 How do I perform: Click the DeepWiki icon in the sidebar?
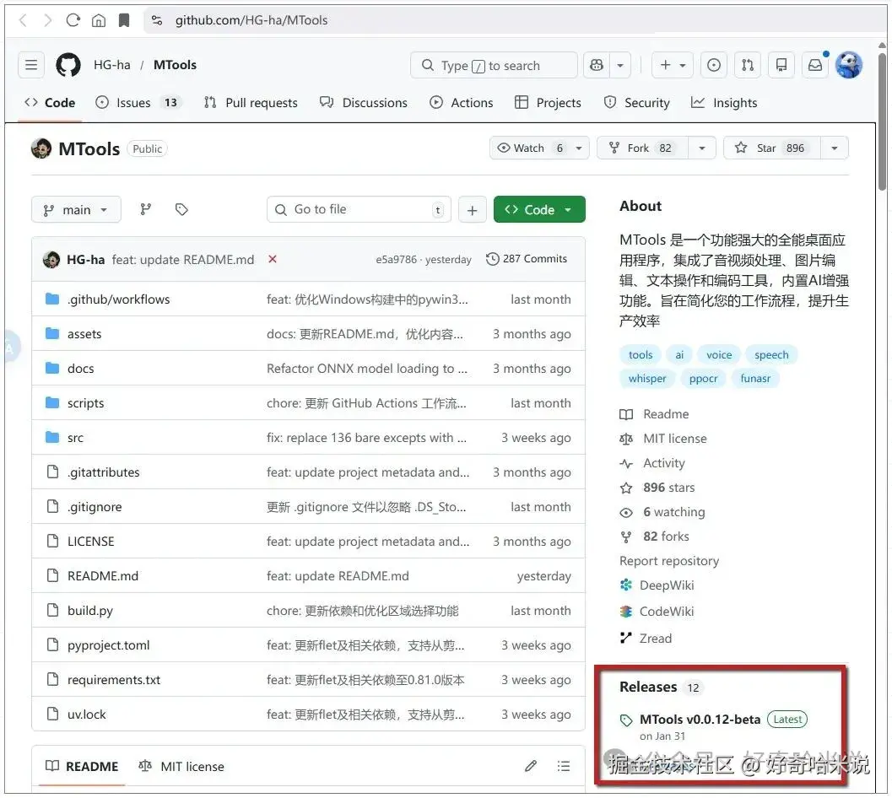(626, 585)
